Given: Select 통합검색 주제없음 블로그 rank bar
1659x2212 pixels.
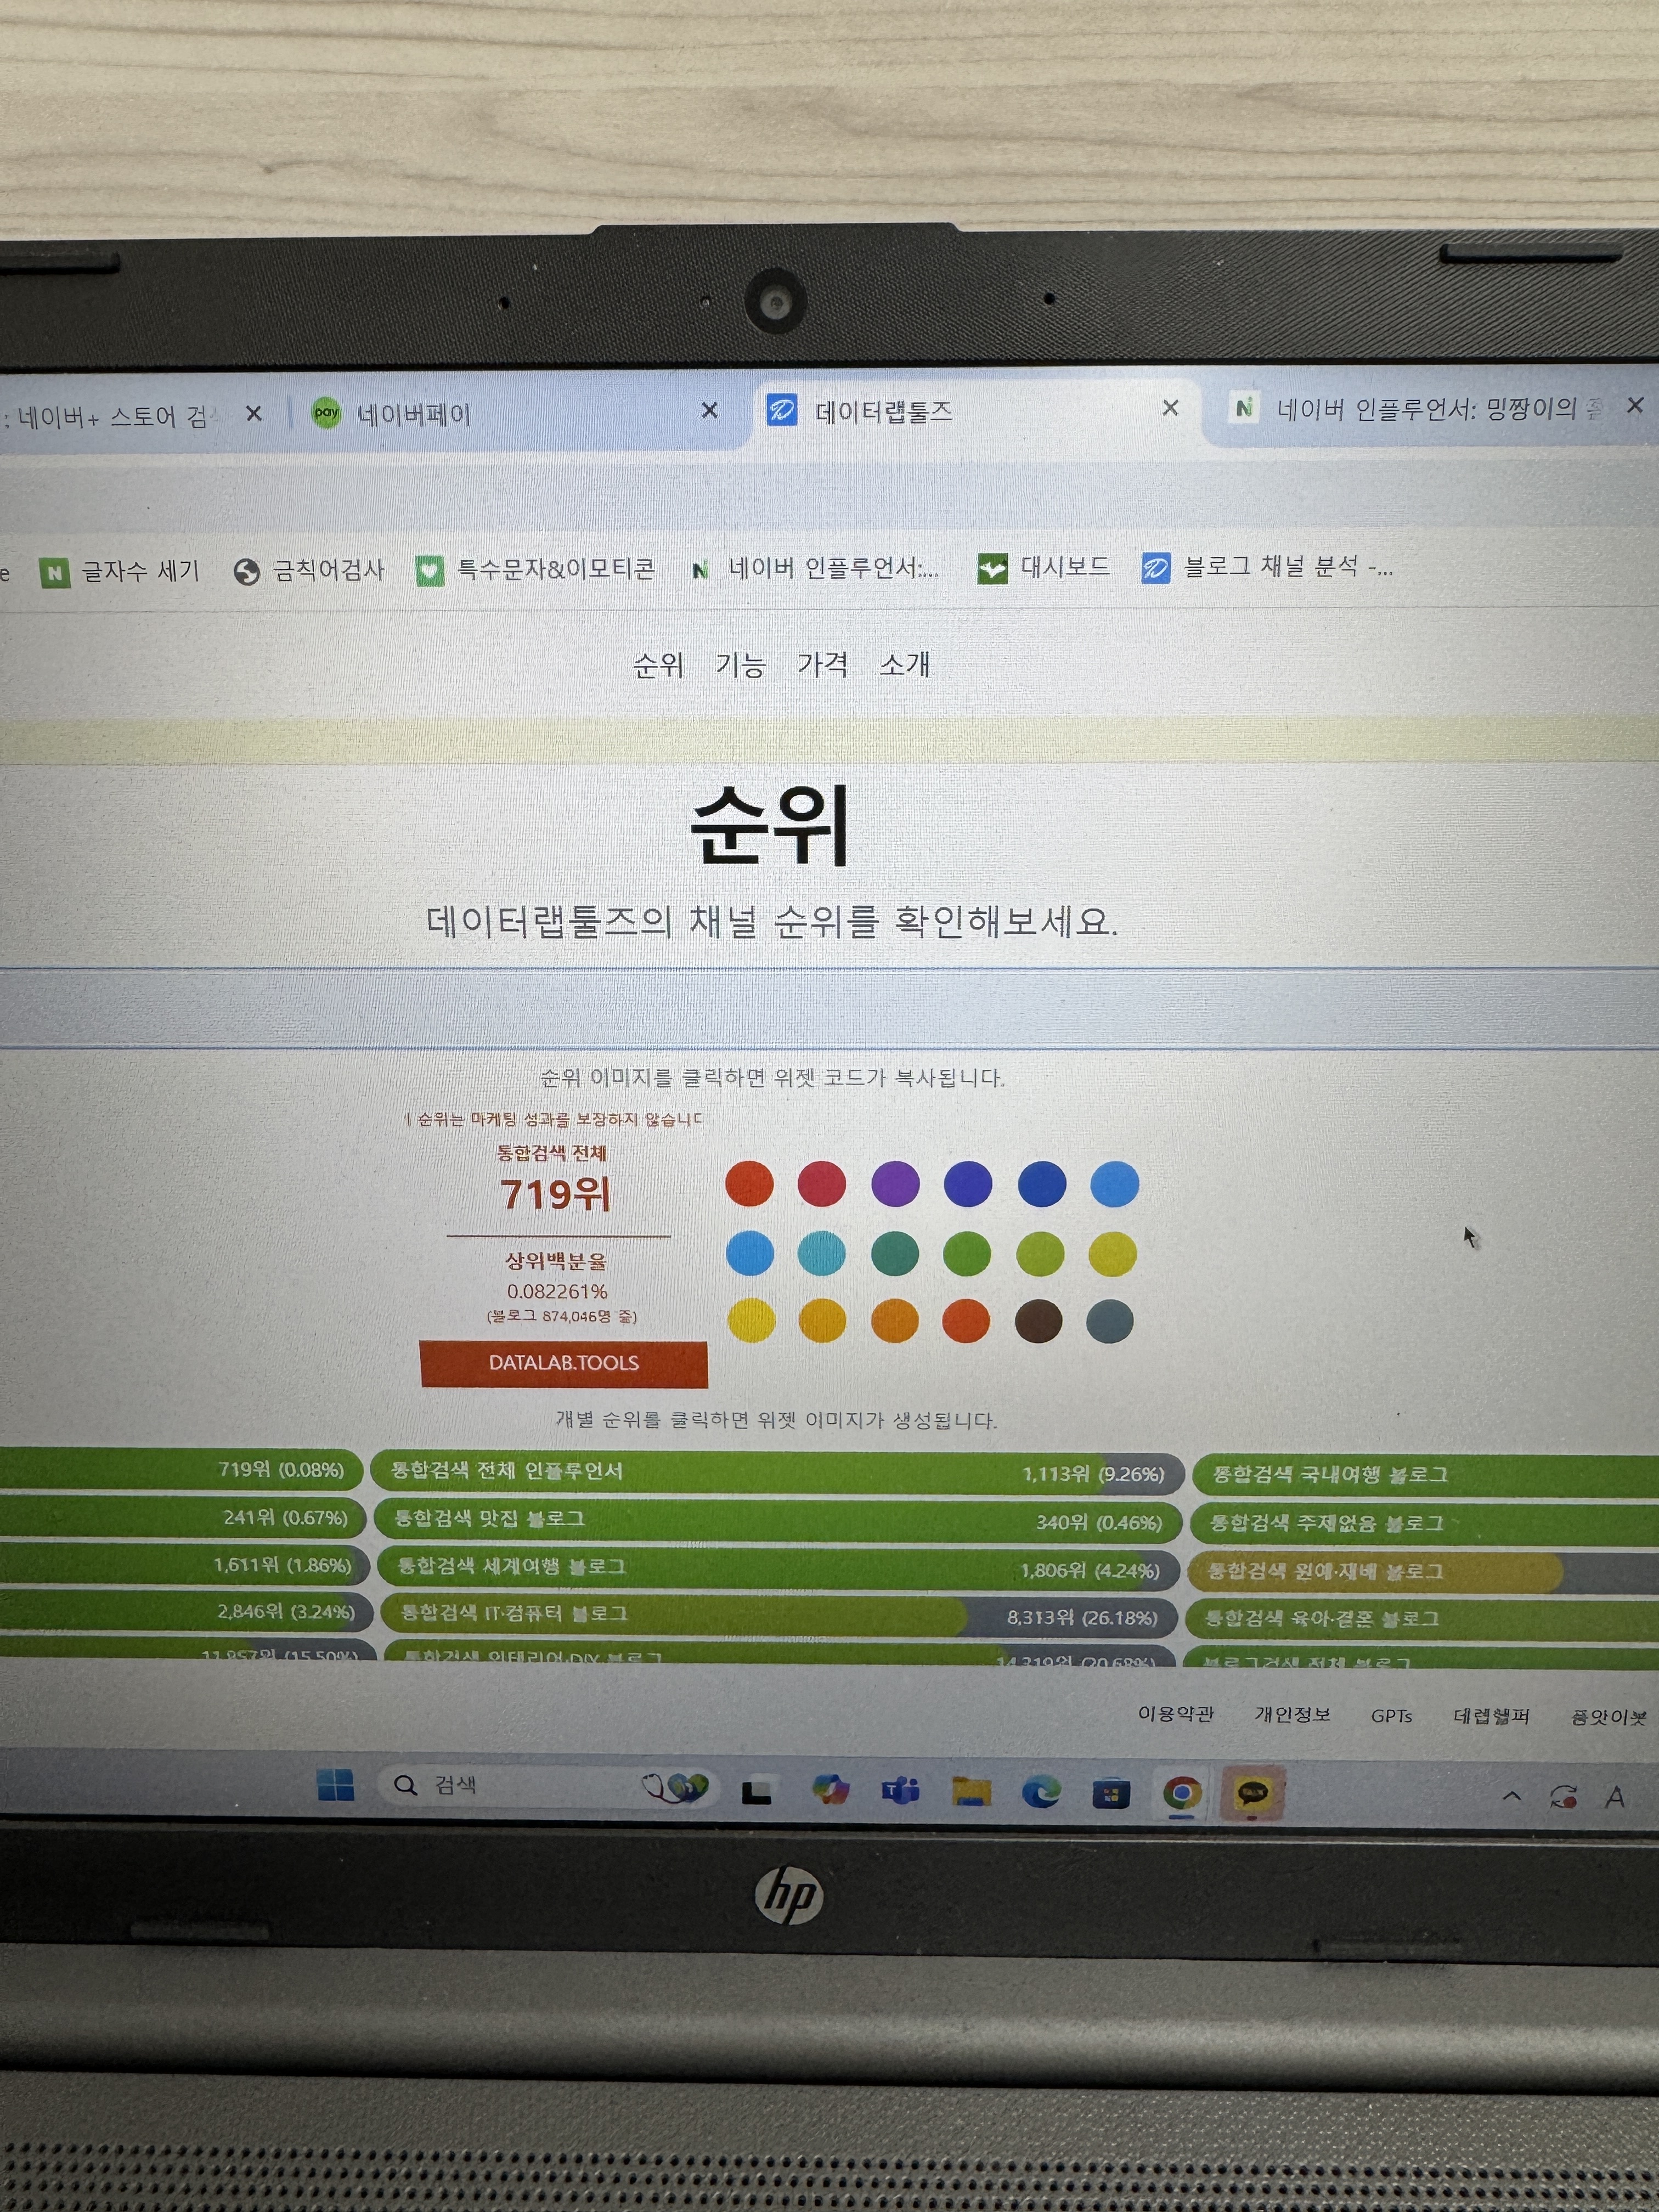Looking at the screenshot, I should coord(1424,1524).
